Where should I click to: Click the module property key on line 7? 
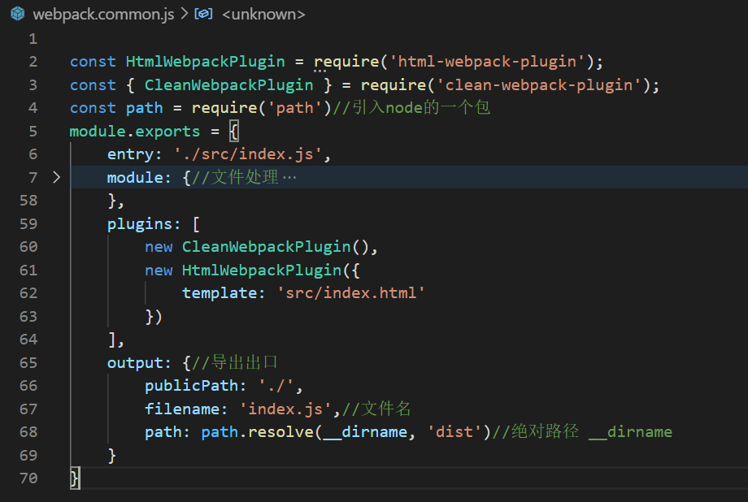[x=134, y=177]
